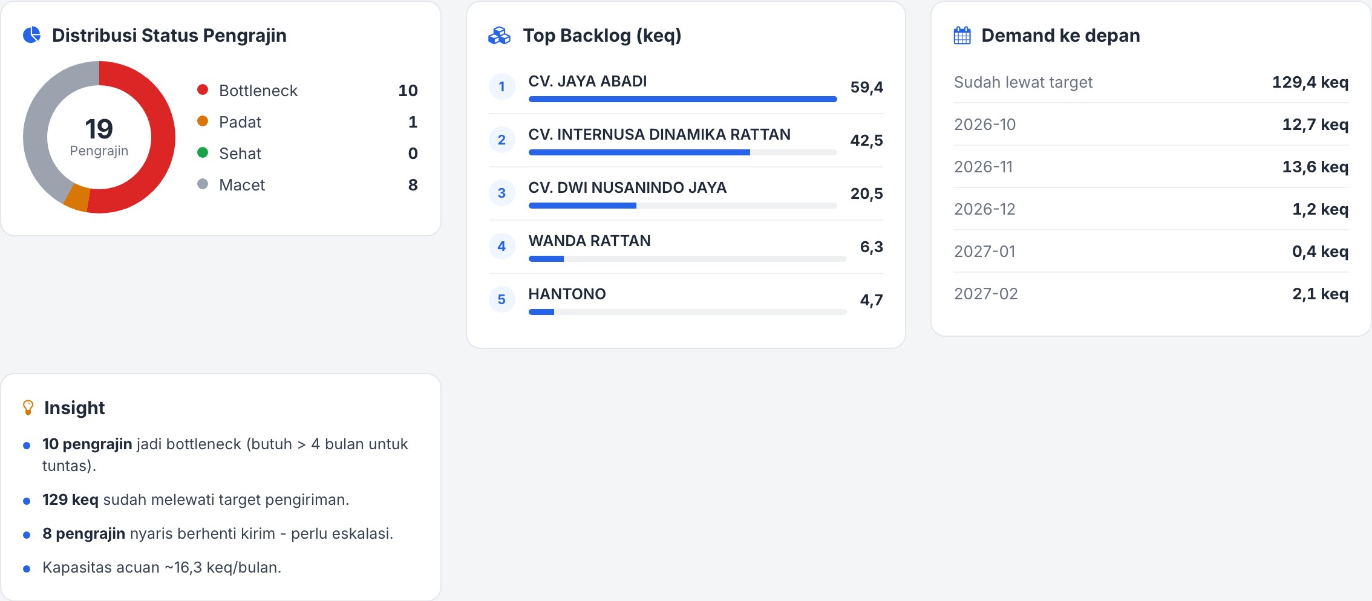The height and width of the screenshot is (601, 1372).
Task: Click the calendar icon beside Demand ke depan
Action: [962, 36]
